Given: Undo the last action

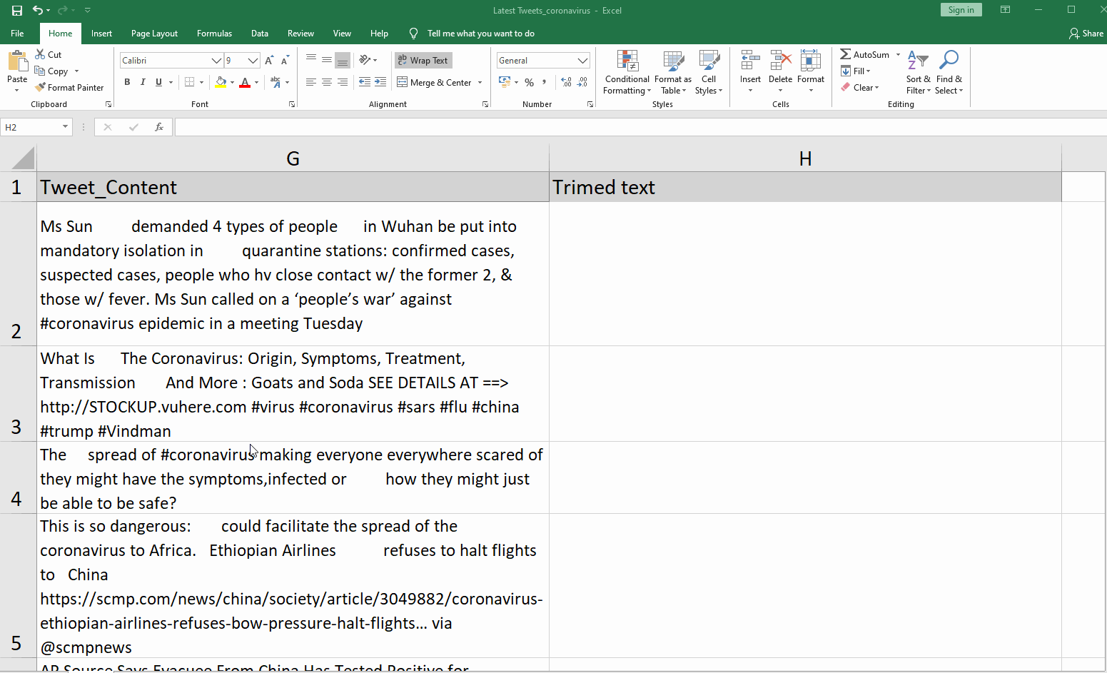Looking at the screenshot, I should click(x=37, y=11).
